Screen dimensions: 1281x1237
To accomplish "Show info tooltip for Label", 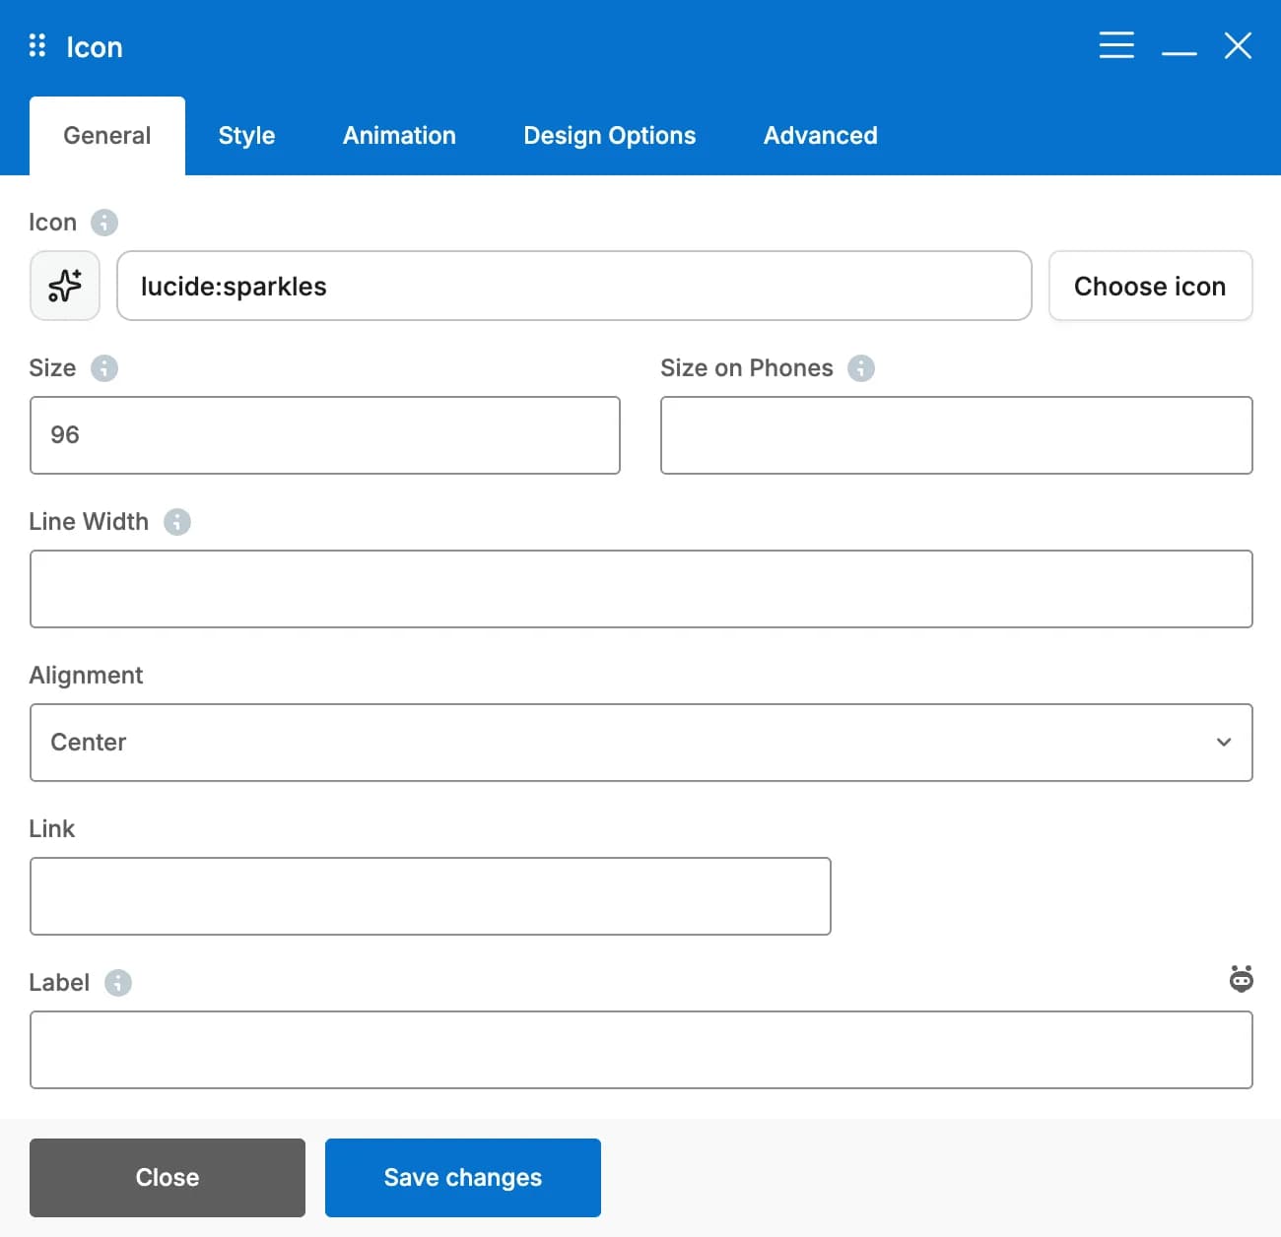I will click(x=118, y=983).
